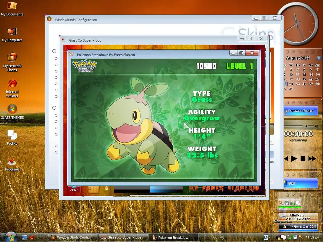Click the MiniMeter widget label
Viewport: 323px width, 242px height.
[298, 215]
